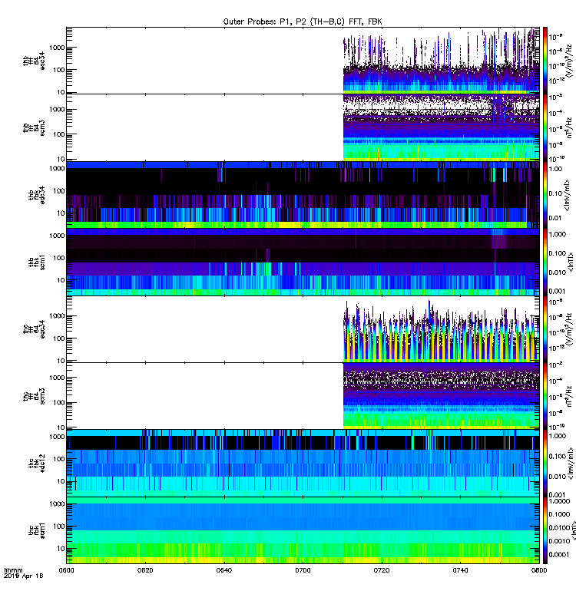This screenshot has height=614, width=576.
Task: Select the thb fbk scm1 axis label
Action: tap(37, 262)
